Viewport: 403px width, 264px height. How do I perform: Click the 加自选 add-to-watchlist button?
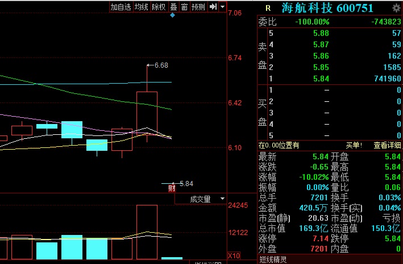tap(121, 7)
